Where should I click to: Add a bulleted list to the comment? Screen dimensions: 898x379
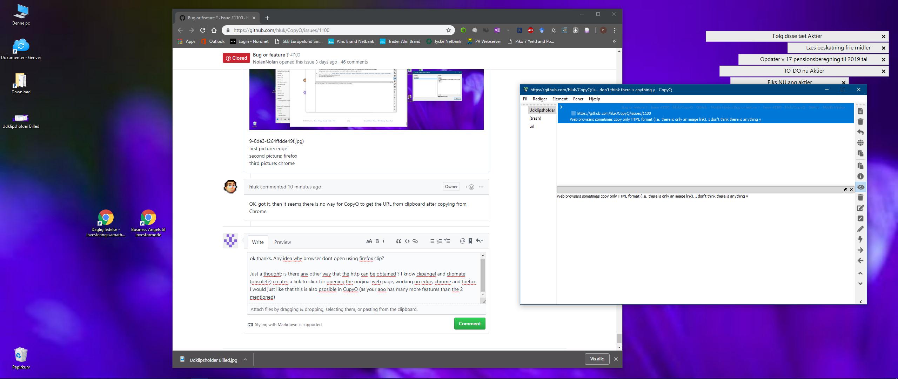click(431, 241)
